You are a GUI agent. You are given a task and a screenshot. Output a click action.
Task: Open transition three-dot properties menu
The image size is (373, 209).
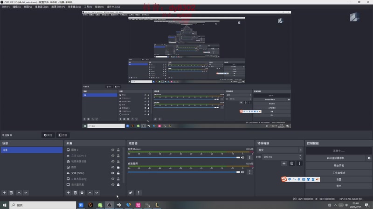[299, 163]
